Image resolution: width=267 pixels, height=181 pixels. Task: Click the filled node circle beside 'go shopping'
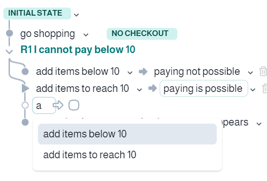click(9, 33)
